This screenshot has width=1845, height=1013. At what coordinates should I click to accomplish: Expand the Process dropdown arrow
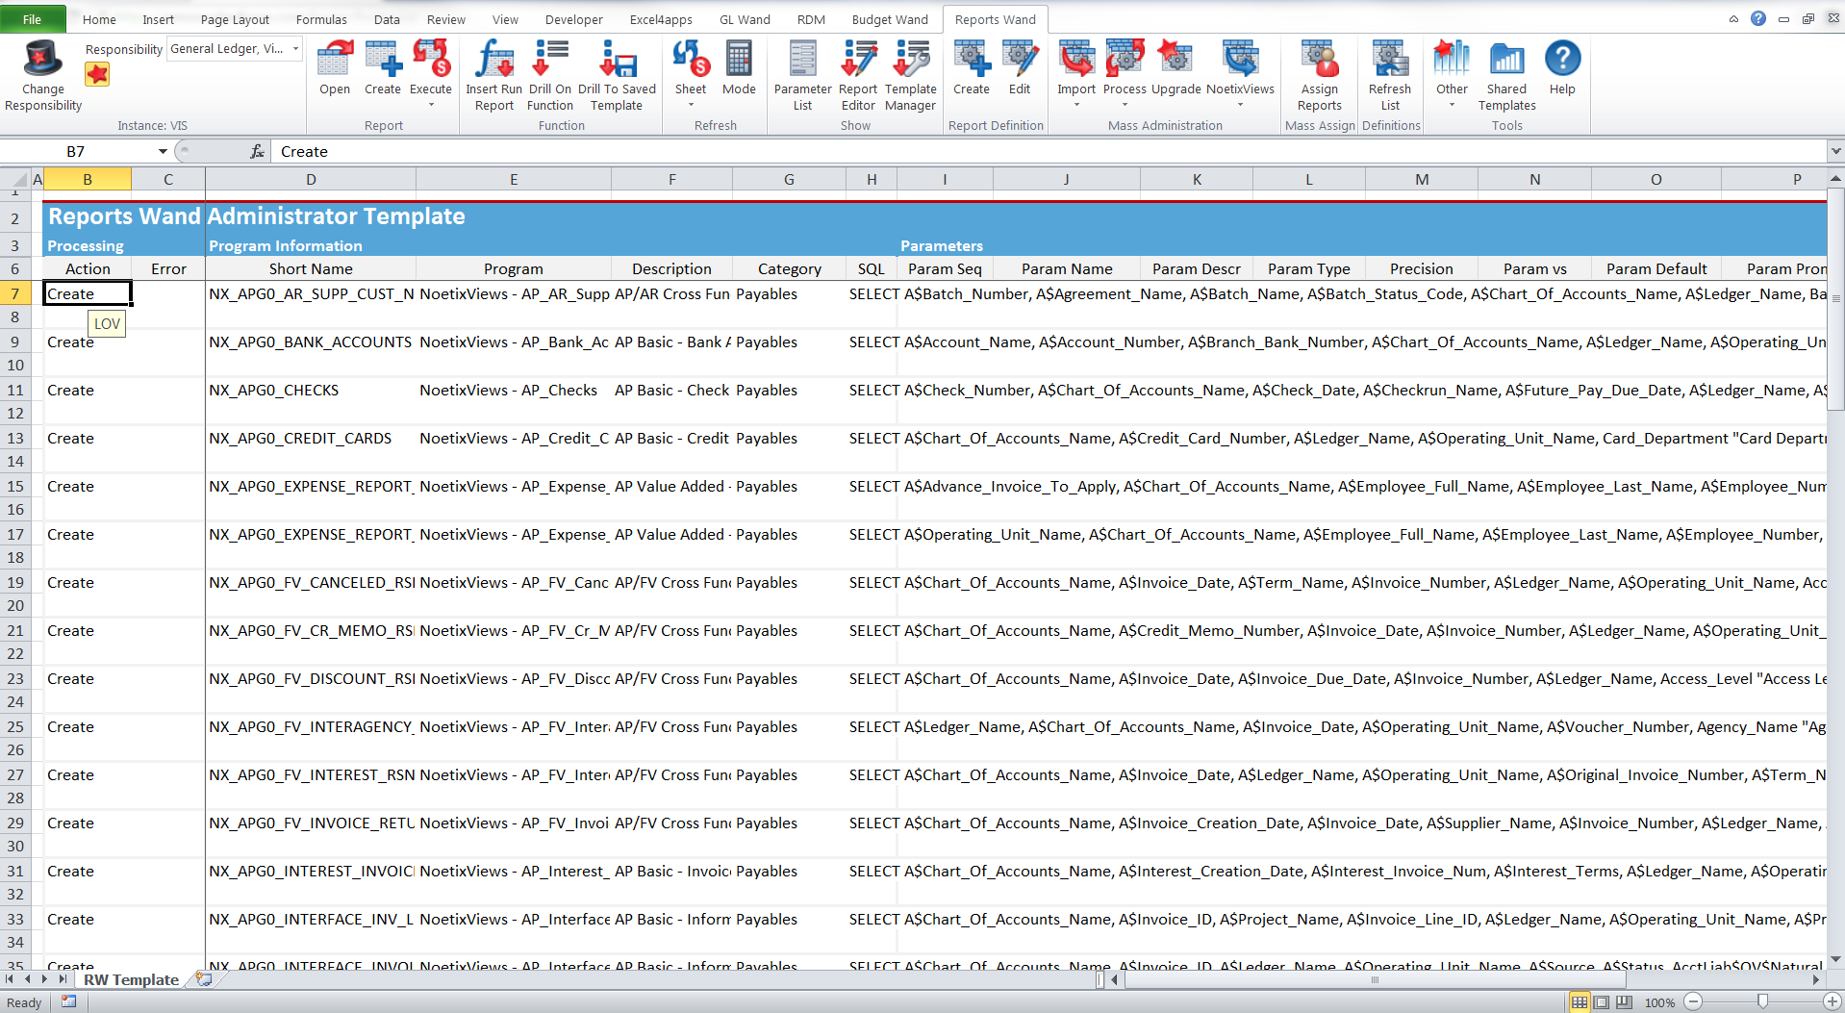tap(1125, 105)
